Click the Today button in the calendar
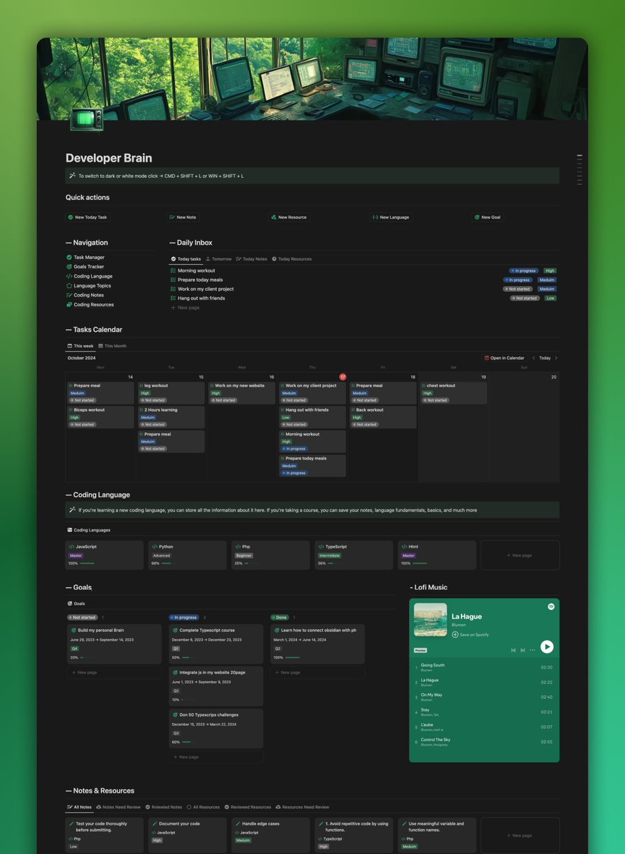625x854 pixels. click(545, 358)
